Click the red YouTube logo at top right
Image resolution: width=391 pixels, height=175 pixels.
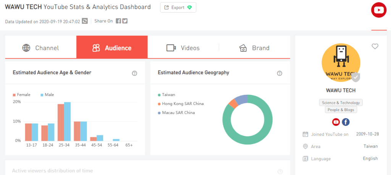(379, 10)
